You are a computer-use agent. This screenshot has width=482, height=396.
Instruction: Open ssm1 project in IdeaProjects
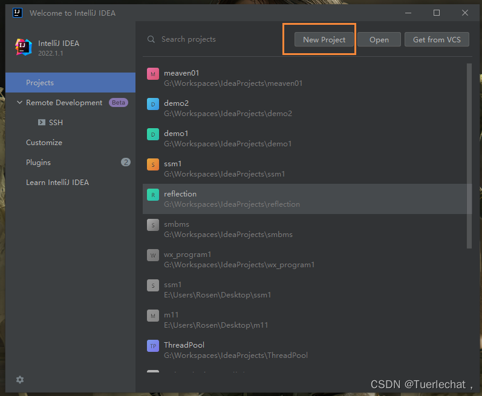[307, 169]
